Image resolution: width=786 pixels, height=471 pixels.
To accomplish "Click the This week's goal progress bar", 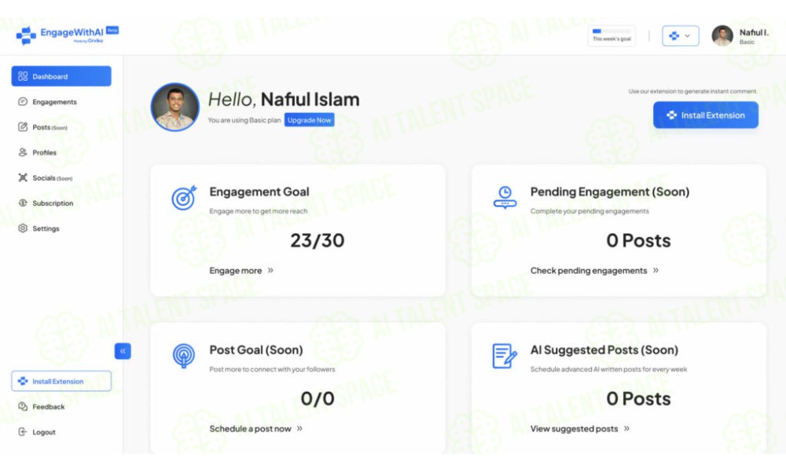I will 612,35.
